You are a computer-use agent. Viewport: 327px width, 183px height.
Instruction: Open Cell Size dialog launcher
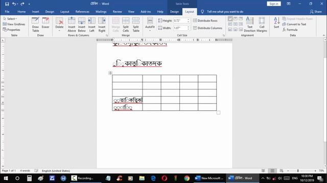point(224,36)
